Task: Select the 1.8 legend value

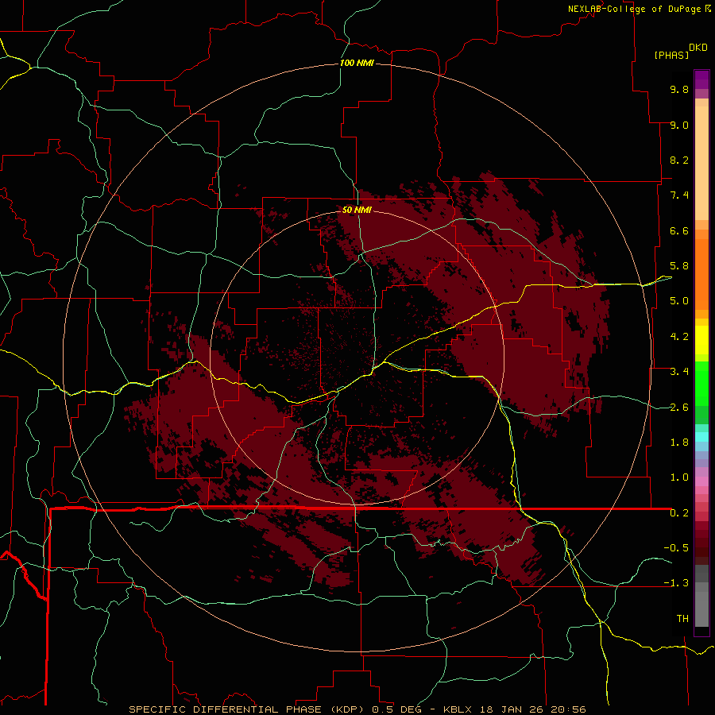Action: coord(679,443)
